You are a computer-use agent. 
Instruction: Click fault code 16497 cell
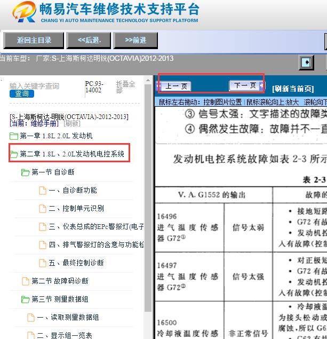click(x=189, y=277)
